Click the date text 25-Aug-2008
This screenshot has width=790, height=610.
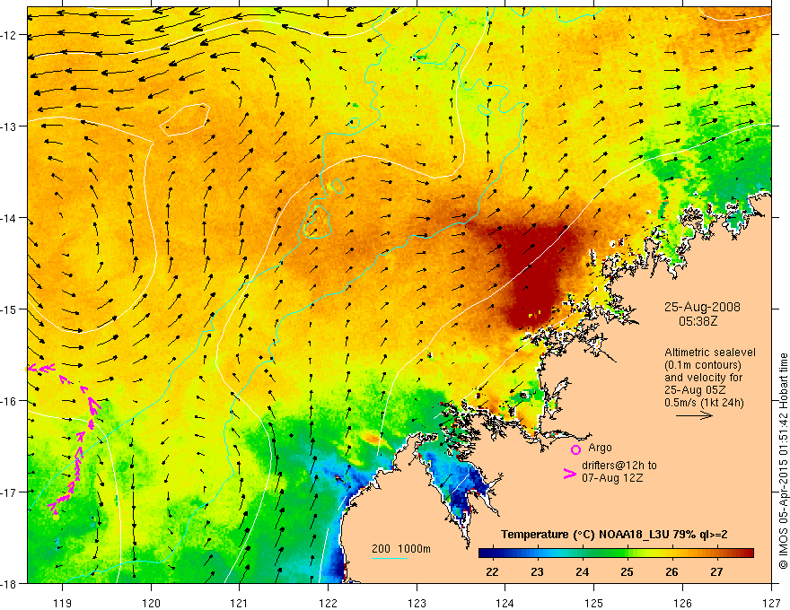[x=702, y=307]
